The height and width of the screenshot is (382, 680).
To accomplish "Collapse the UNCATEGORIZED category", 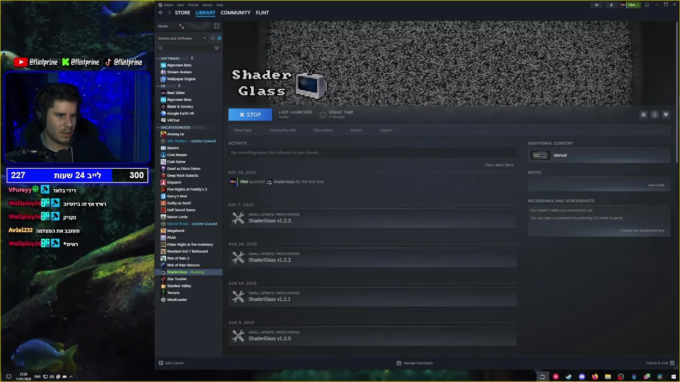I will (158, 127).
